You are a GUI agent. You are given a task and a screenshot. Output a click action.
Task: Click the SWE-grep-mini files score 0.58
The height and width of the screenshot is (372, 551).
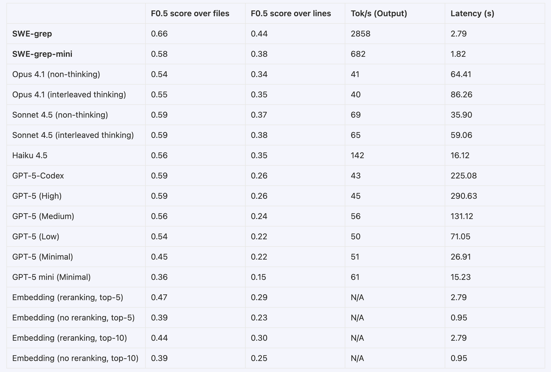pyautogui.click(x=159, y=54)
